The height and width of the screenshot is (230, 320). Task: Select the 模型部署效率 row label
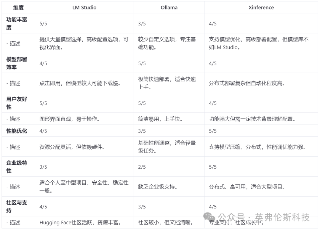17,63
